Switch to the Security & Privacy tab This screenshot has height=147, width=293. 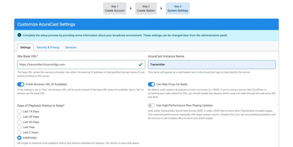pos(48,48)
